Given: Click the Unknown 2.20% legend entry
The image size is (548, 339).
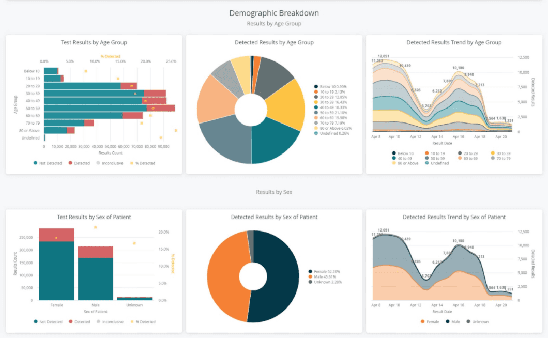Looking at the screenshot, I should pos(325,282).
